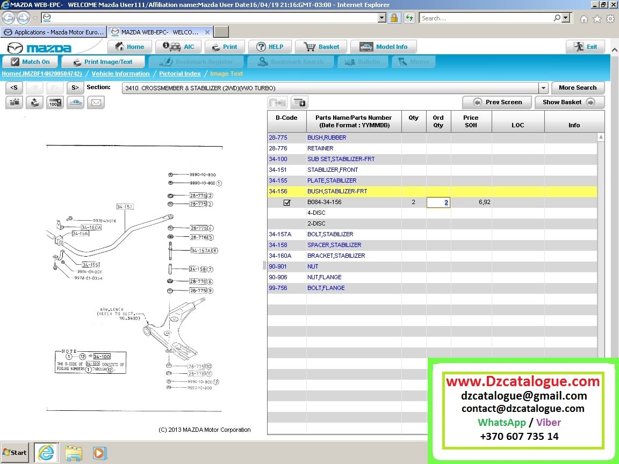Select PLATE,STABILIZER part
Image resolution: width=619 pixels, height=464 pixels.
[332, 180]
